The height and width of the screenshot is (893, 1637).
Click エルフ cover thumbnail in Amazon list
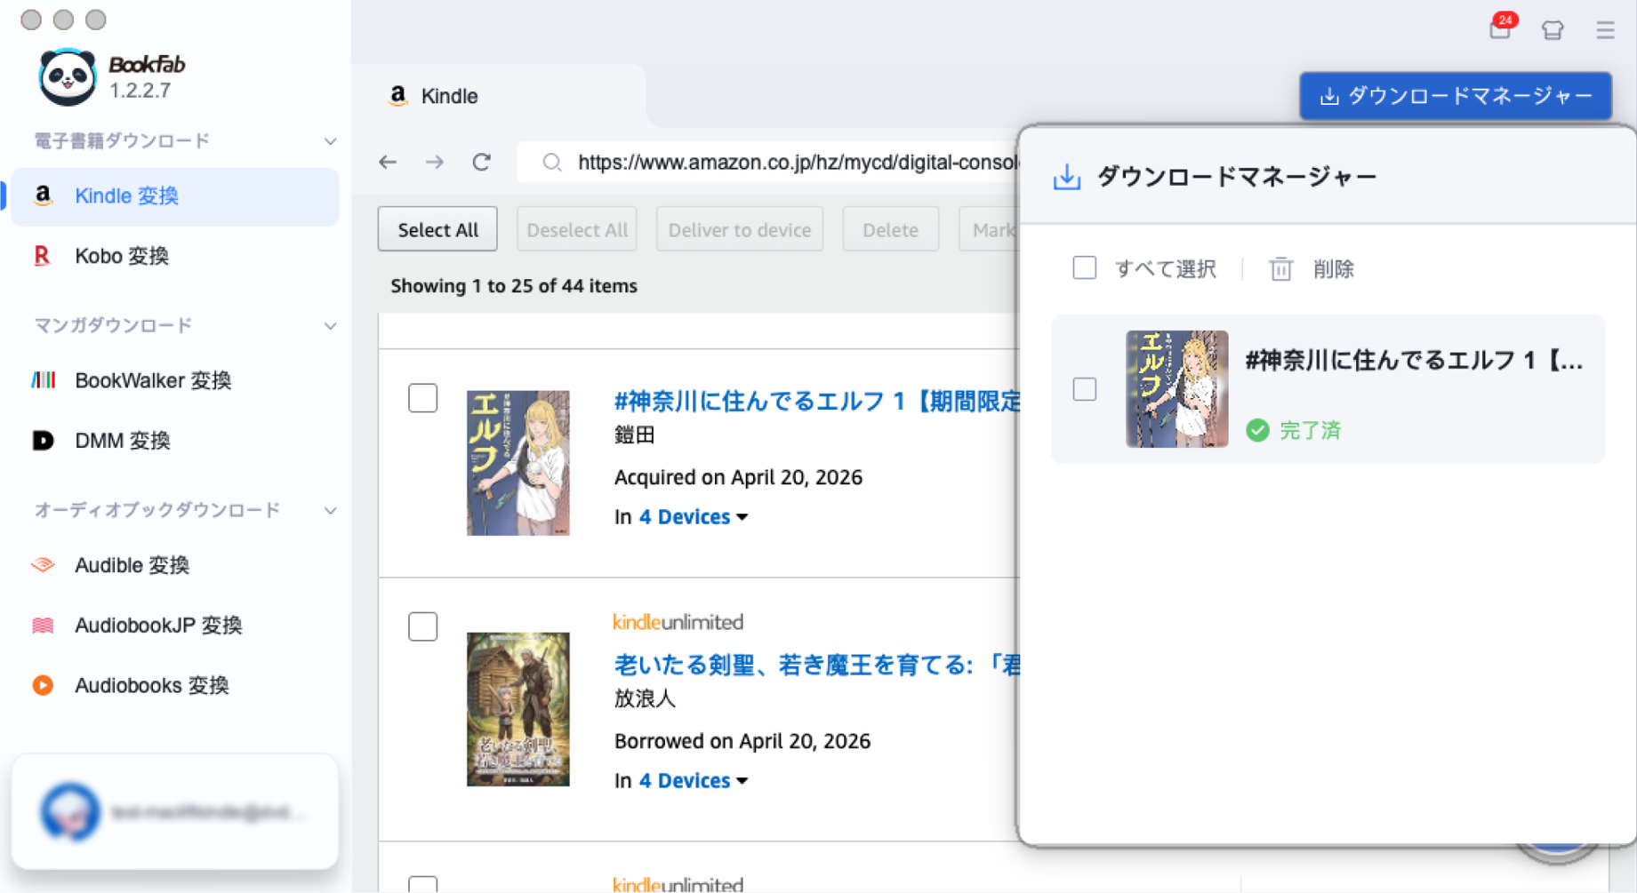pos(518,463)
